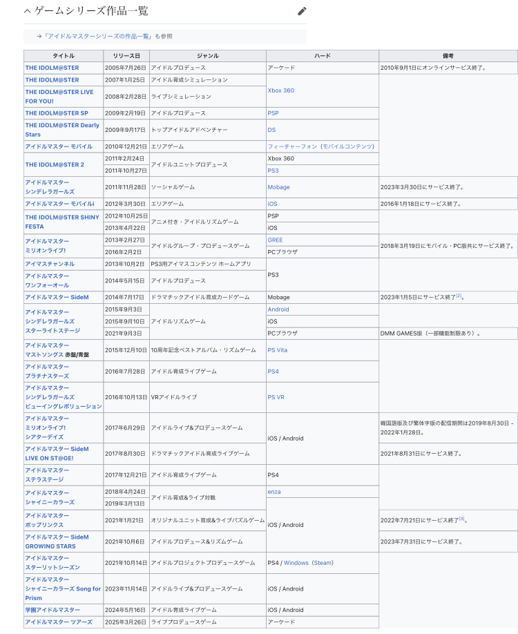Open THE IDOLM@STER SP link
The height and width of the screenshot is (634, 518).
click(x=57, y=113)
